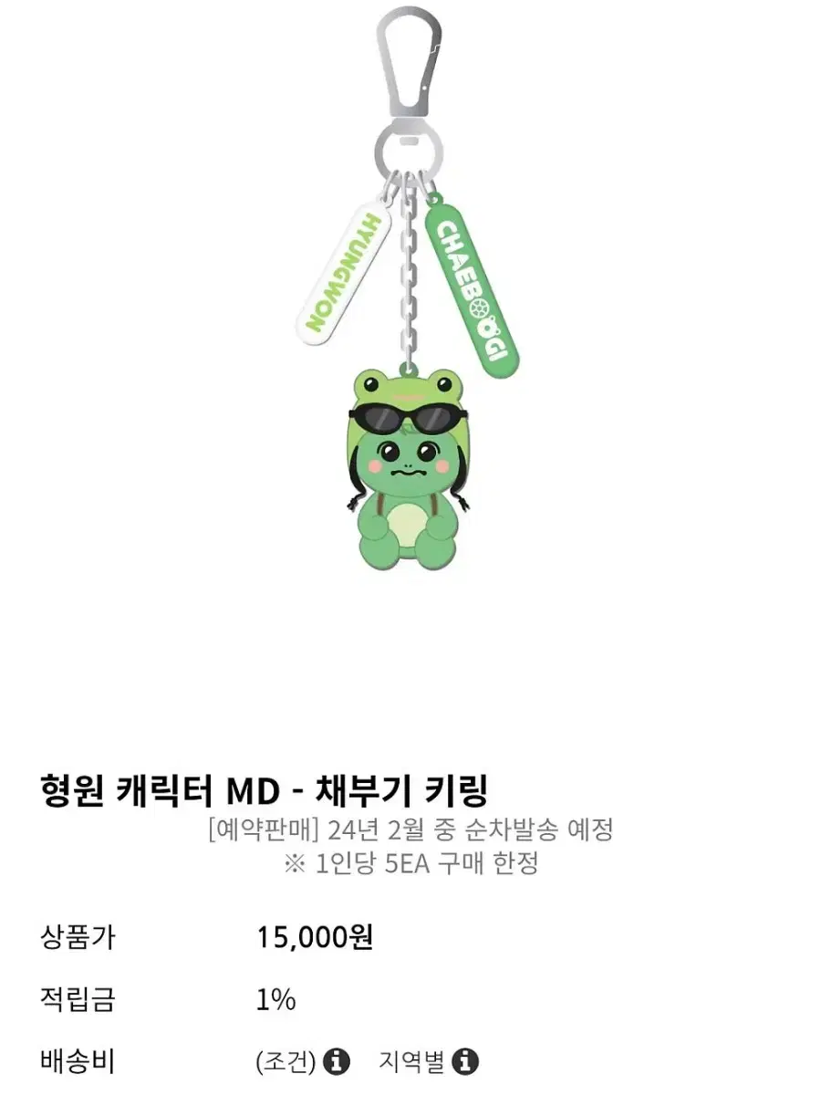Screen dimensions: 821x1095
Task: Click the 지역별 regional shipping text
Action: click(x=413, y=1061)
